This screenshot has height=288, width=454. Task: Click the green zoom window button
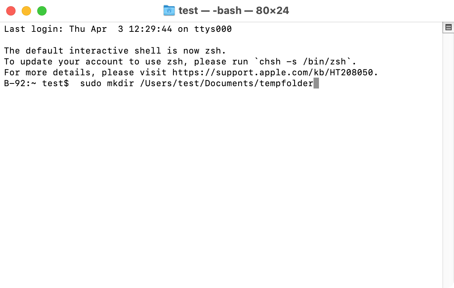(42, 11)
